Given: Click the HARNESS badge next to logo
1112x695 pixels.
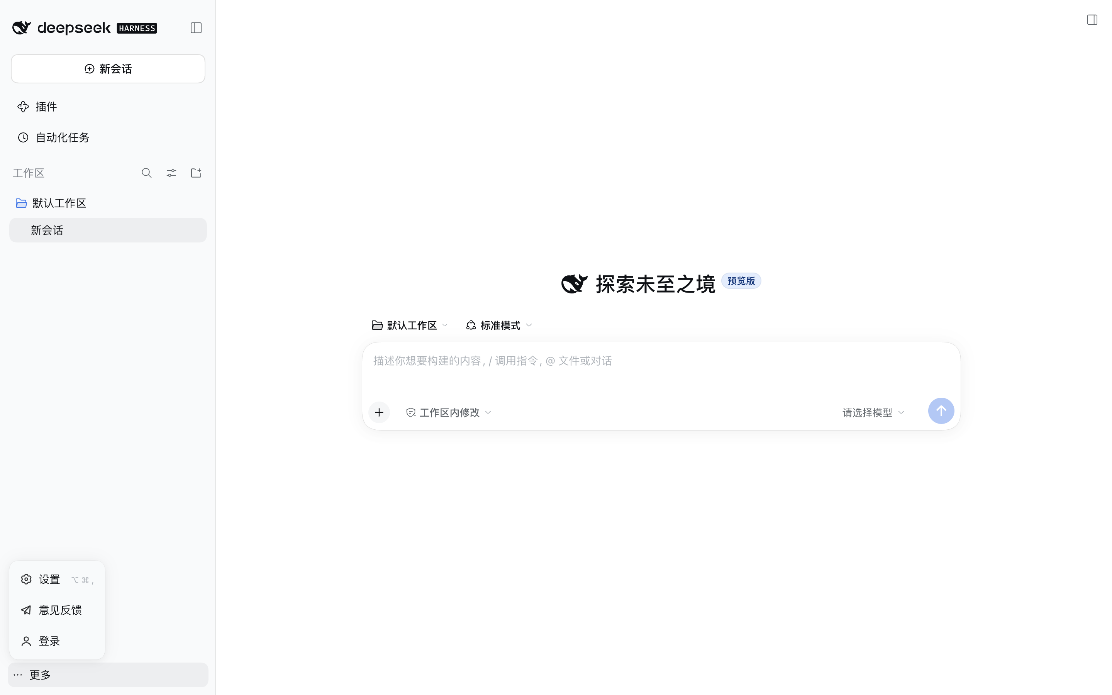Looking at the screenshot, I should pos(137,28).
